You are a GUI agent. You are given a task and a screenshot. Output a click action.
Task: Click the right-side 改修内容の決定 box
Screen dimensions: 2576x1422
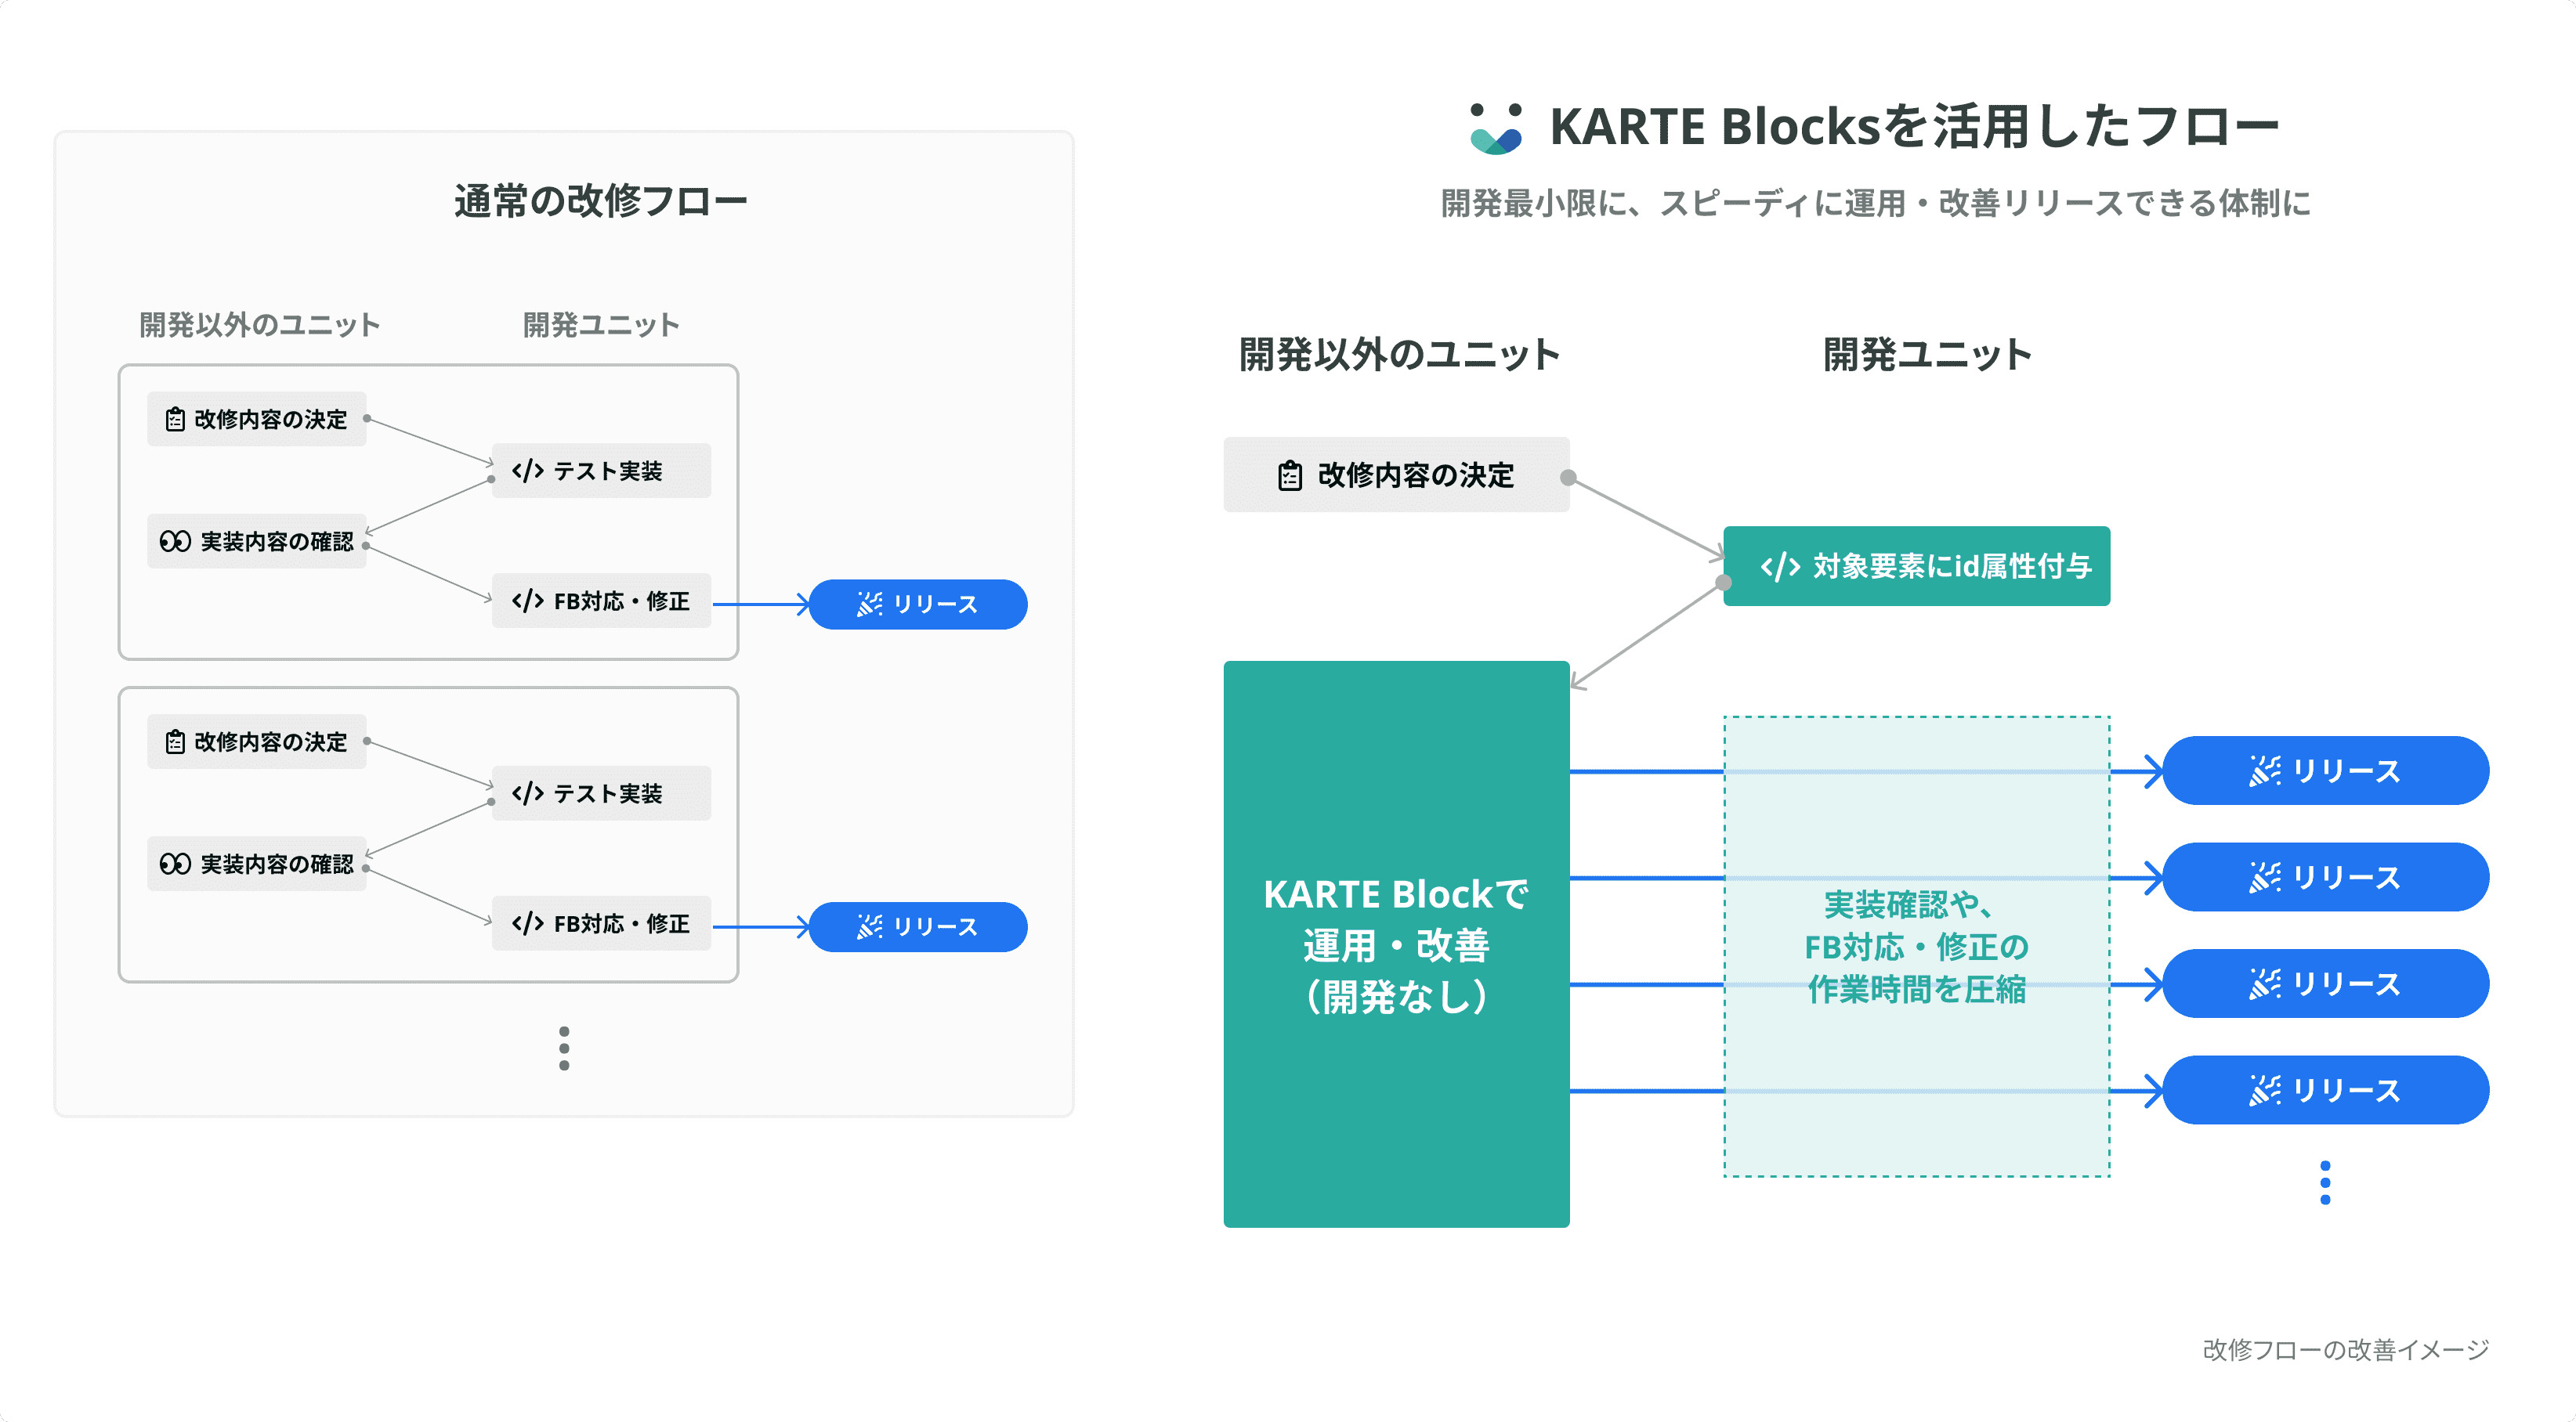tap(1397, 475)
